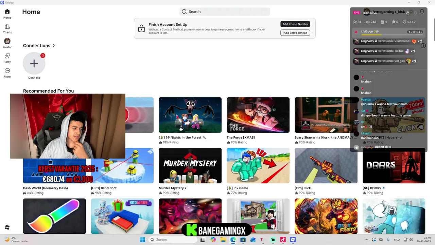Click the info circle in live overlay
435x245 pixels.
pos(423,46)
